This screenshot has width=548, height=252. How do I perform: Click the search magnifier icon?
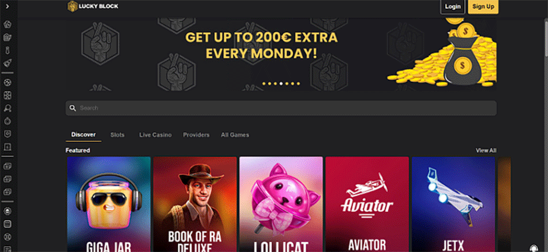coord(73,108)
